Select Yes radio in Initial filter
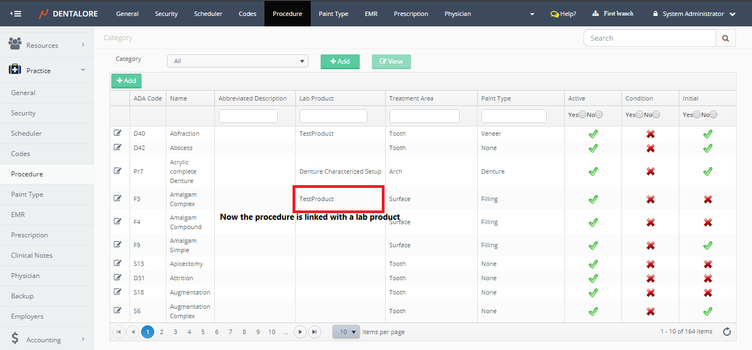 pyautogui.click(x=697, y=114)
